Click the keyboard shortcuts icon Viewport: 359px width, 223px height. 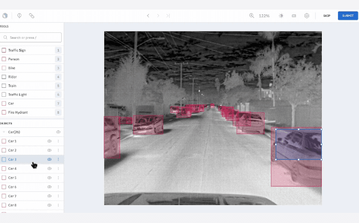(x=294, y=16)
